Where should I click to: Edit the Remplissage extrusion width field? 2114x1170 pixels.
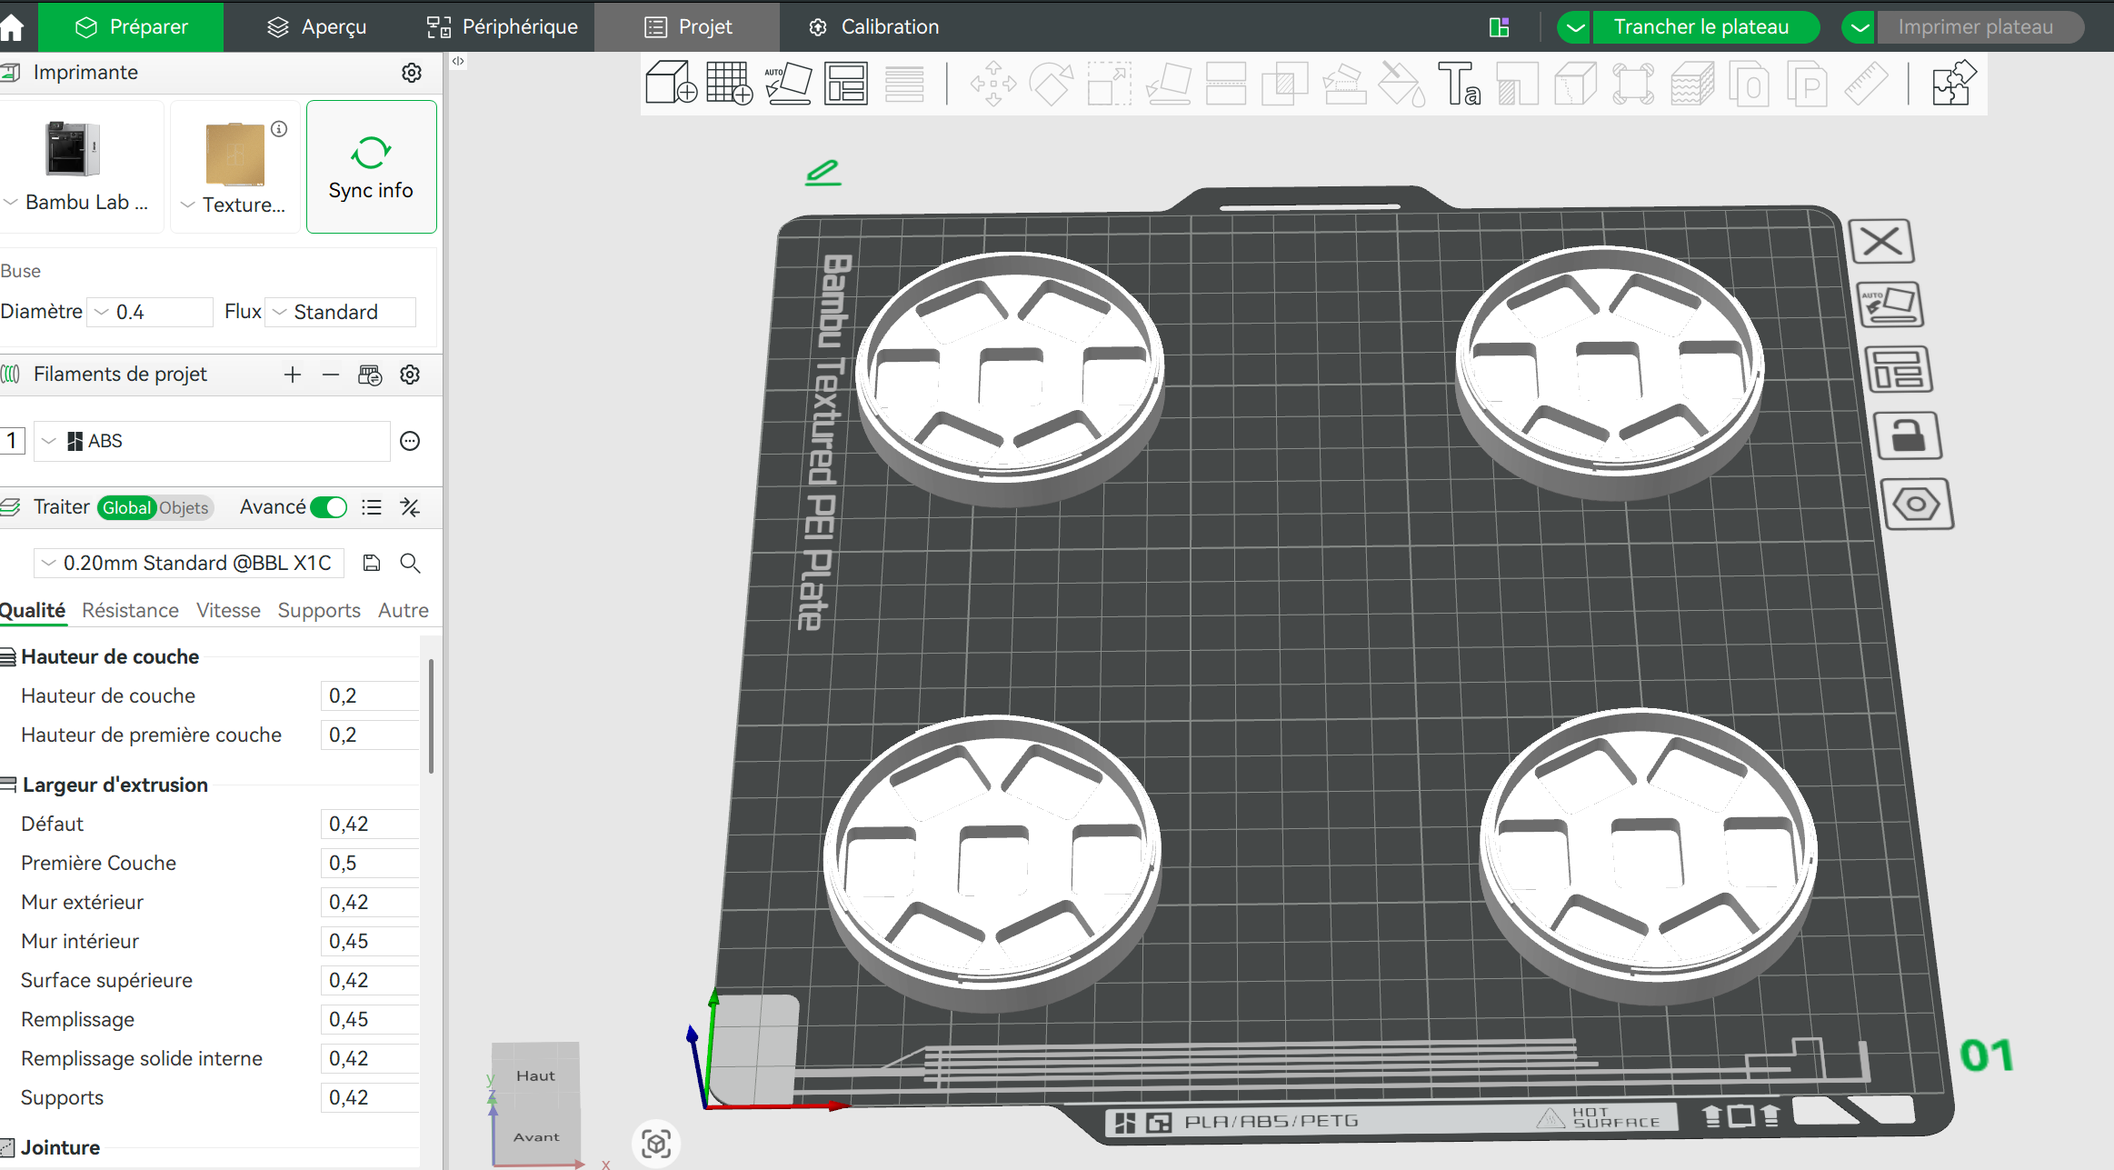click(370, 1019)
